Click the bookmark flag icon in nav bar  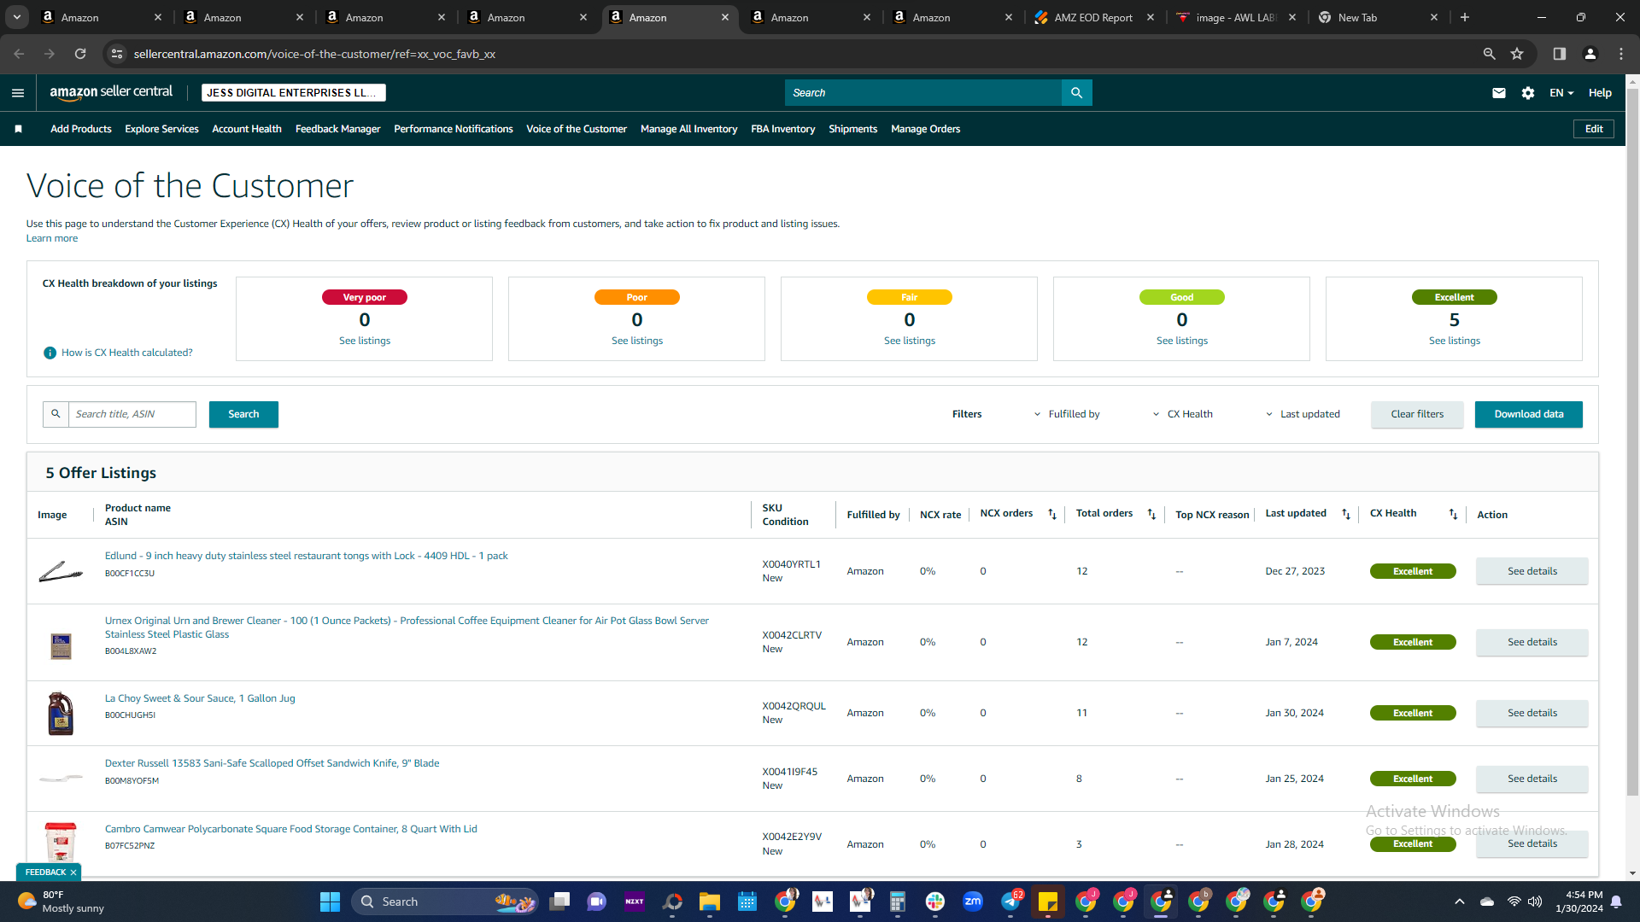19,129
